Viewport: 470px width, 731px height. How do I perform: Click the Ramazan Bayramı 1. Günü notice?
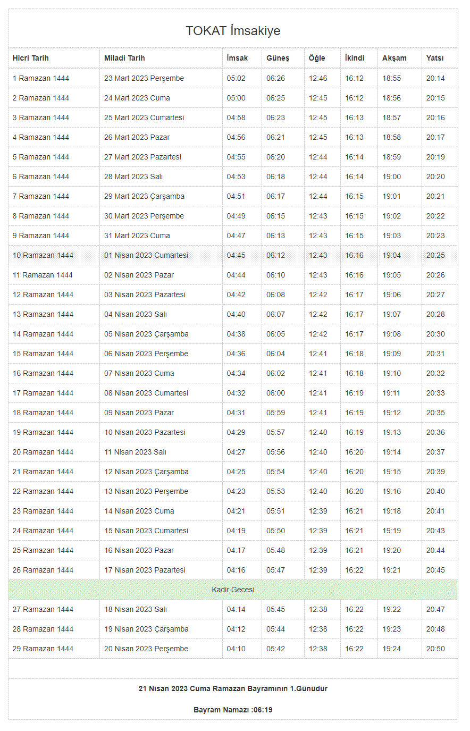click(x=233, y=688)
